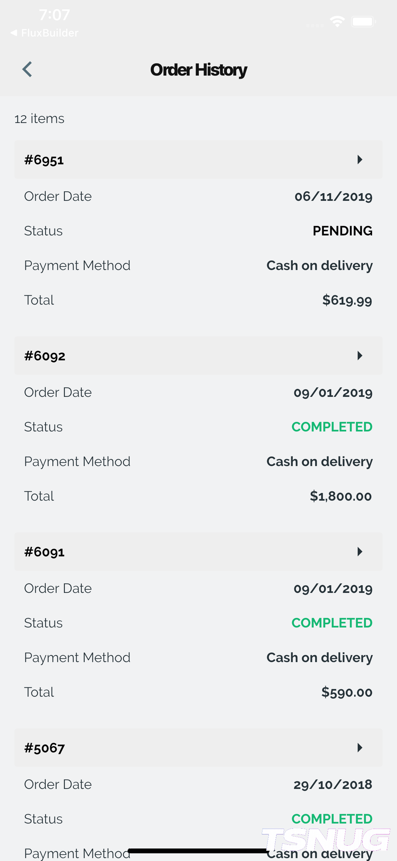Expand order #6091 with its arrow
397x861 pixels.
[x=359, y=552]
